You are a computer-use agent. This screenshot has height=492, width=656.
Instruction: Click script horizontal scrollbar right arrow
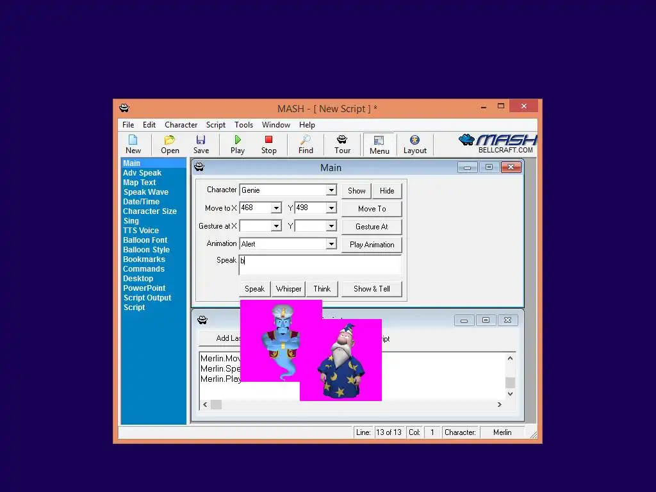(499, 405)
